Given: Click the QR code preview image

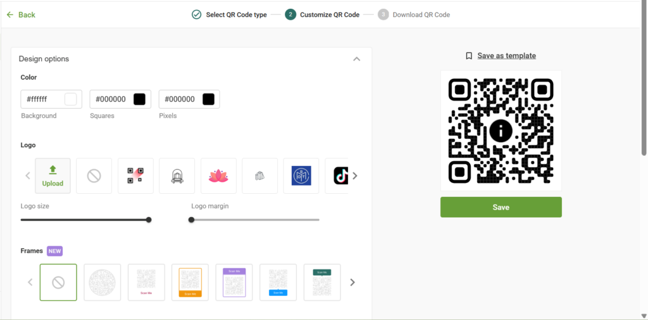Looking at the screenshot, I should click(501, 131).
